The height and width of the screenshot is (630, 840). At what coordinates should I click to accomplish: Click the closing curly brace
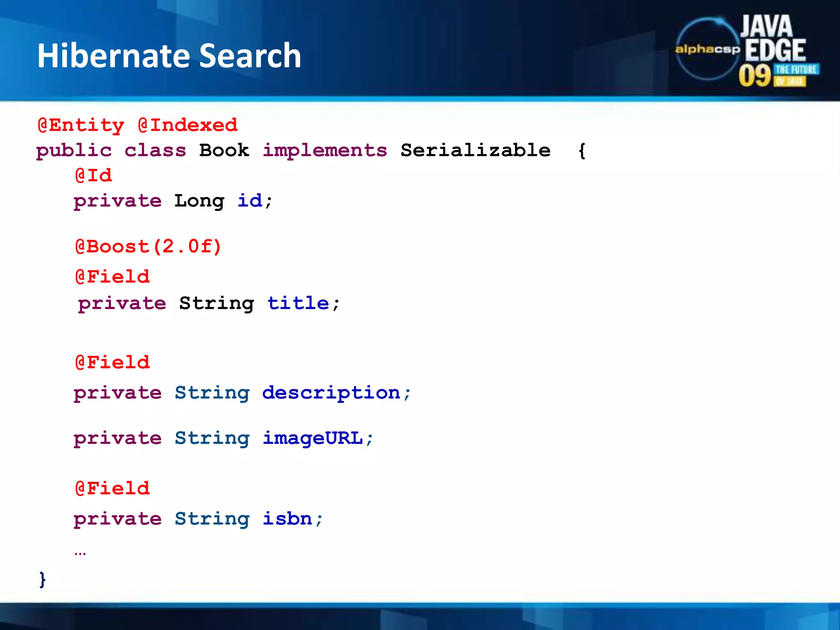[43, 580]
